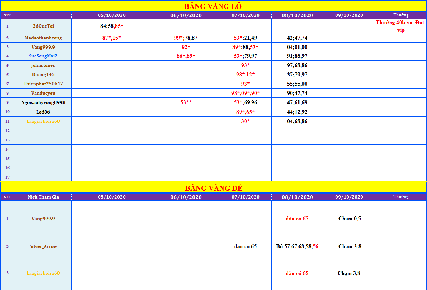Select the reward cell "Thưởng 40k xu. Đạt vip"
The width and height of the screenshot is (427, 290).
(x=401, y=26)
